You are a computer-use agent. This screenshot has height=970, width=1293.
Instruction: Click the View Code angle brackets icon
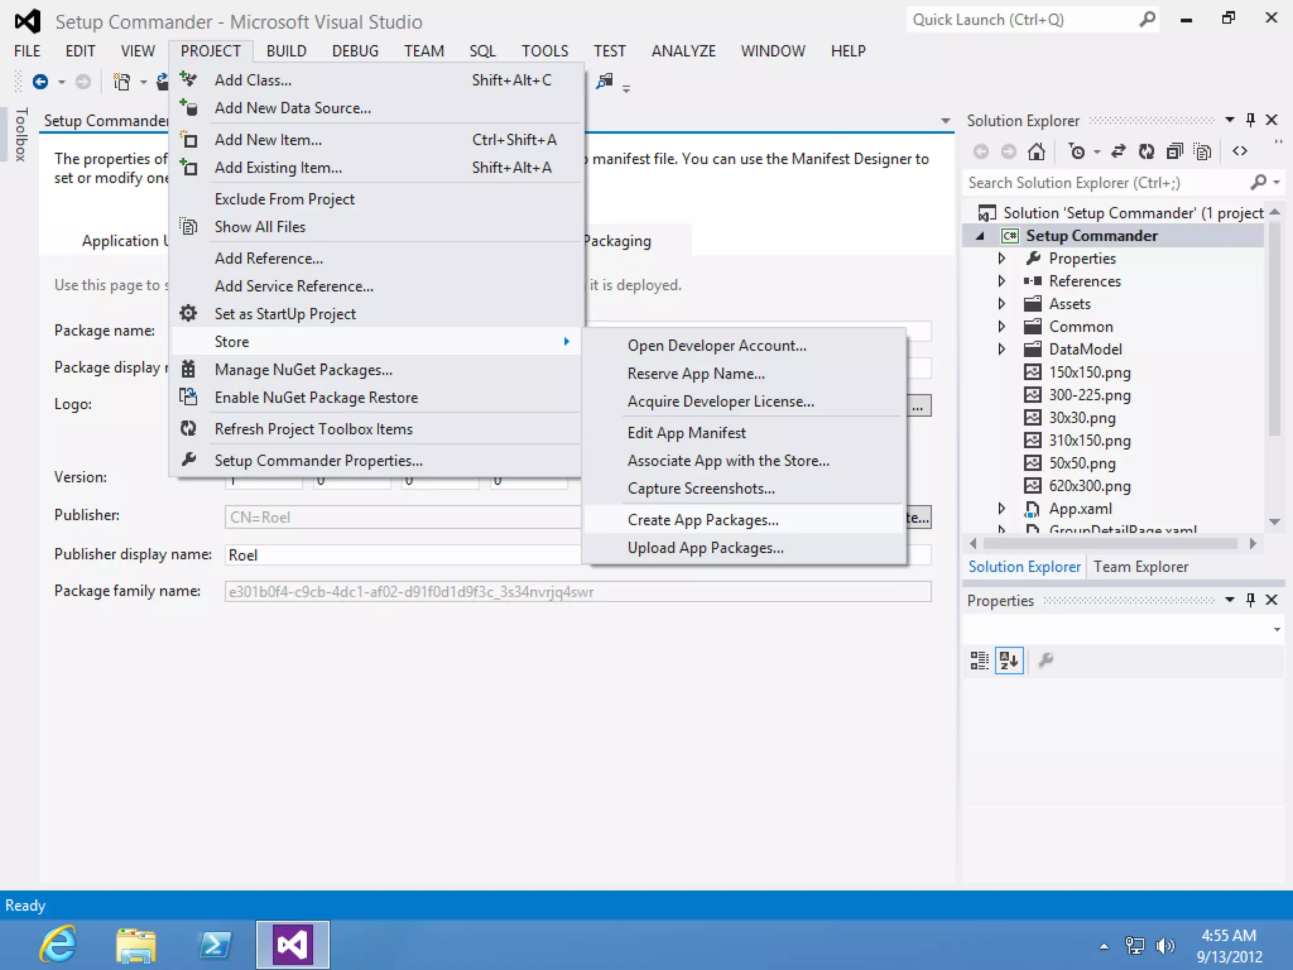pyautogui.click(x=1240, y=152)
